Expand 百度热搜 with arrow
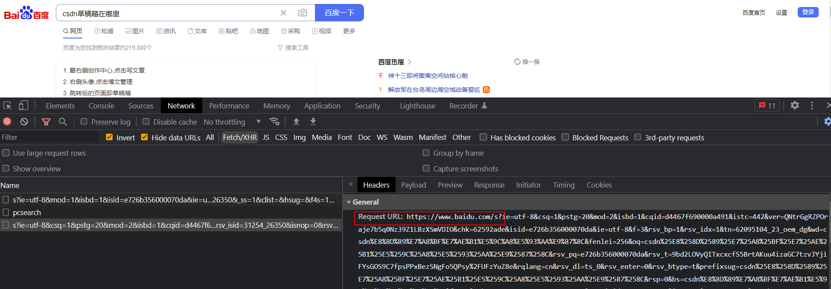The image size is (831, 289). [x=410, y=62]
